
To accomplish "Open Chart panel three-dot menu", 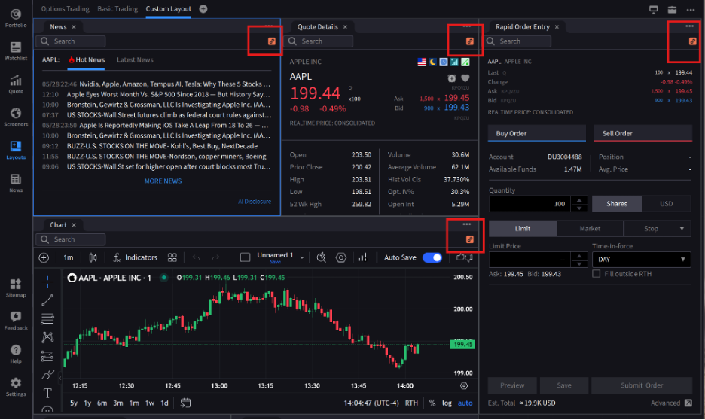I will 467,224.
